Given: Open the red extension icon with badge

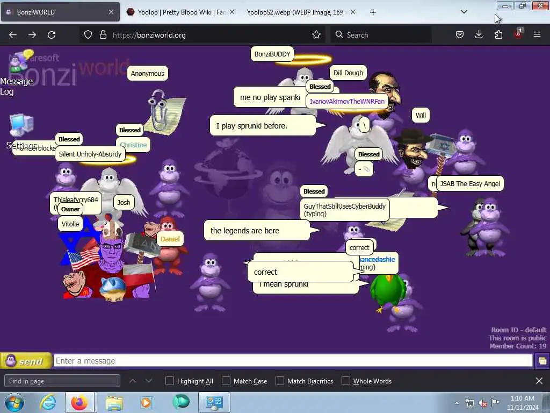Looking at the screenshot, I should tap(518, 34).
